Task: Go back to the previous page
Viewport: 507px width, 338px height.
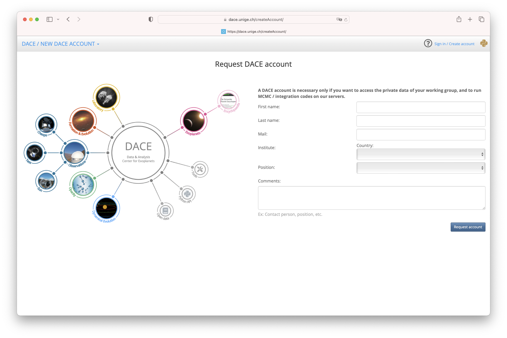Action: 68,19
